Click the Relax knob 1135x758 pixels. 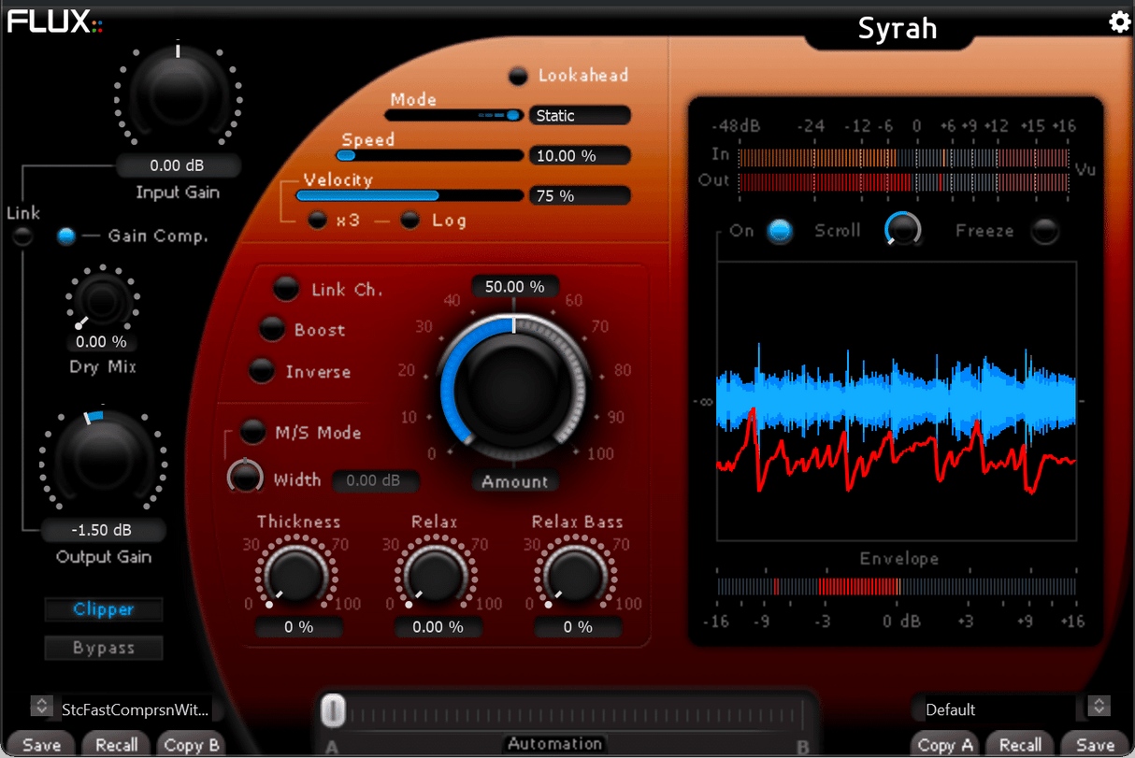437,575
